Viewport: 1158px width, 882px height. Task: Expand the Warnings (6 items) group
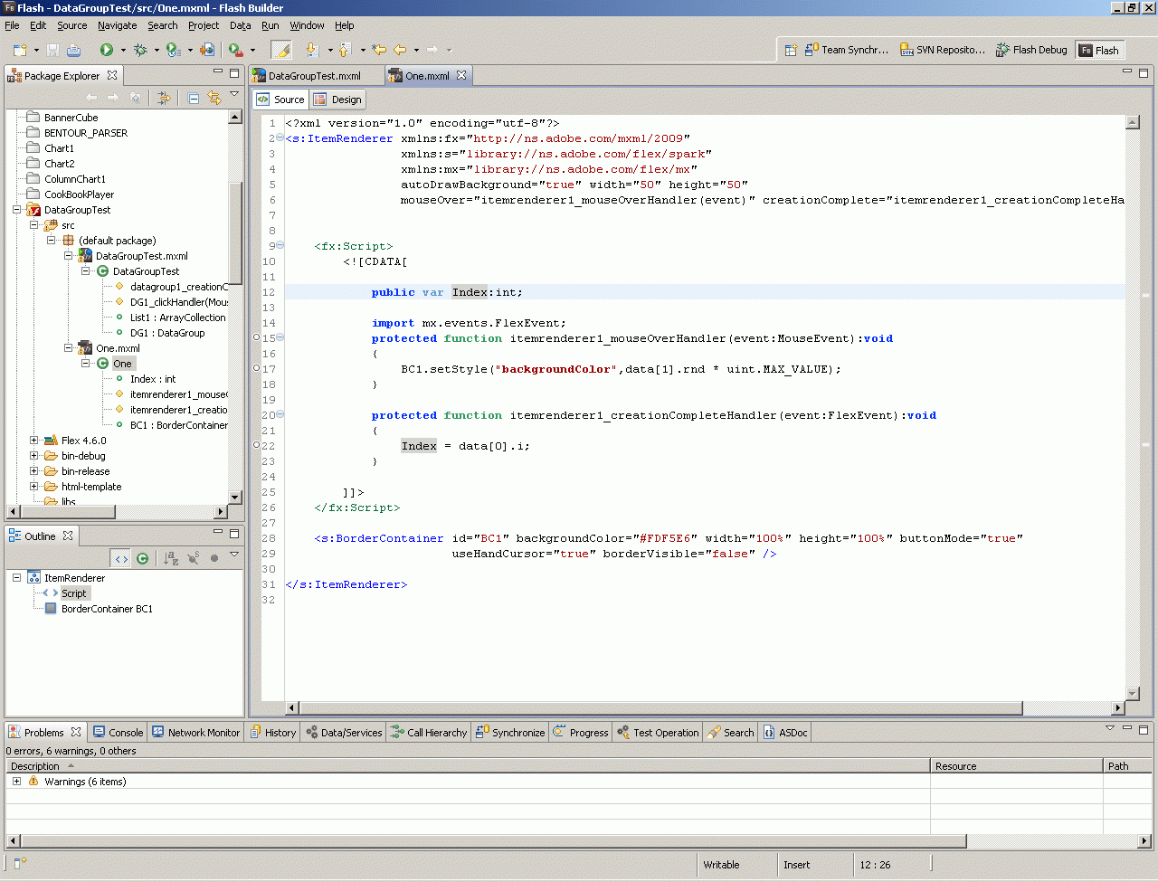pyautogui.click(x=16, y=781)
